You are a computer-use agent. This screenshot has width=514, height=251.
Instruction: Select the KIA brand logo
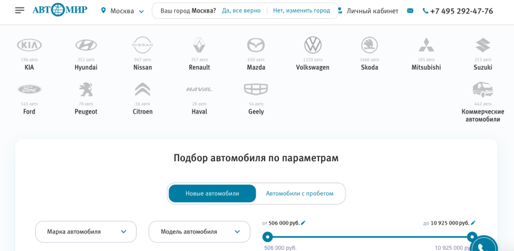(29, 45)
